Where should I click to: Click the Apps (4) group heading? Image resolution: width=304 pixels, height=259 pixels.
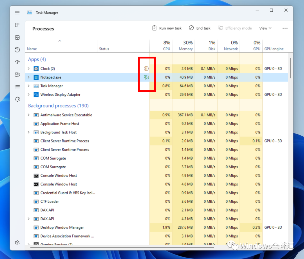(37, 59)
